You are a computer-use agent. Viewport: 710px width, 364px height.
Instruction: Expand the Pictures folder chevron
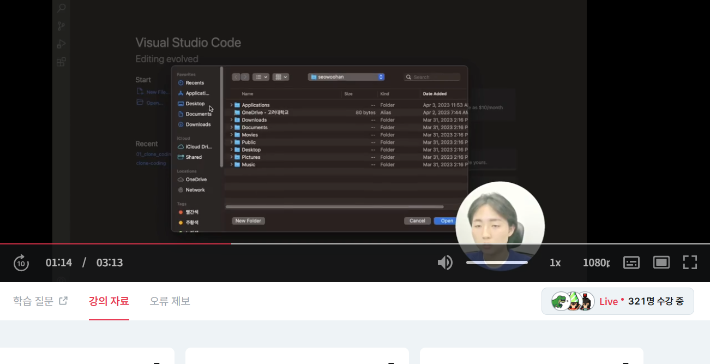click(231, 157)
